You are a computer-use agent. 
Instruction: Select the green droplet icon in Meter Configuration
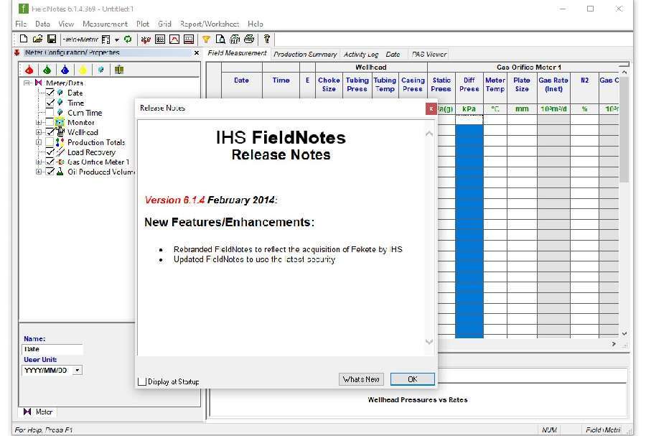(47, 70)
